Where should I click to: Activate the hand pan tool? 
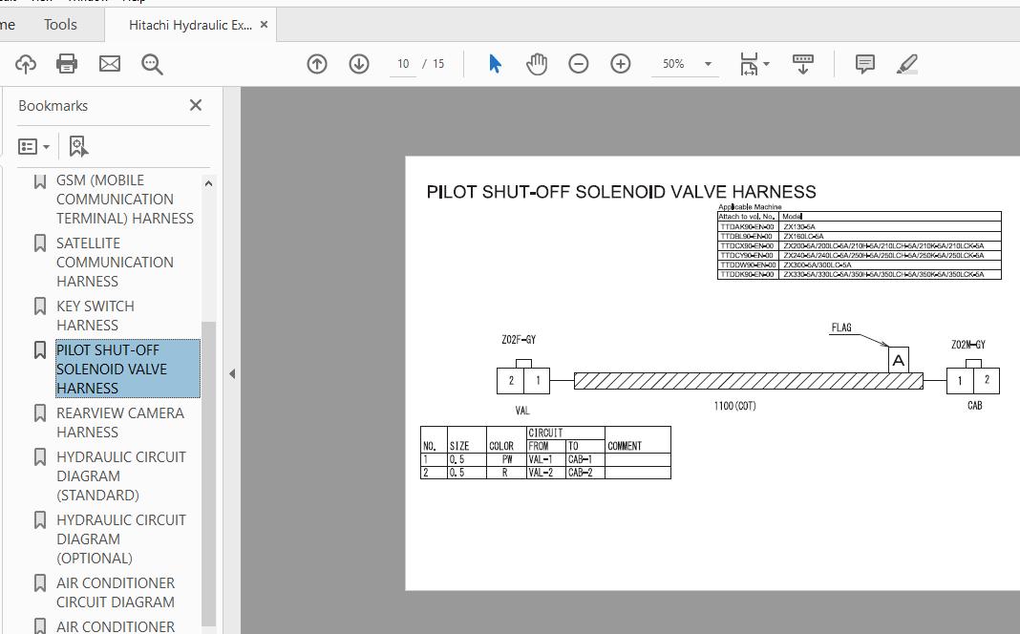537,64
